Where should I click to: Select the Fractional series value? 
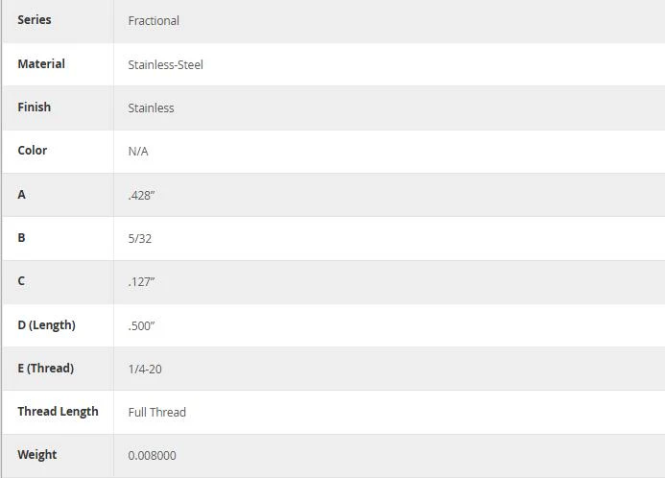click(154, 21)
